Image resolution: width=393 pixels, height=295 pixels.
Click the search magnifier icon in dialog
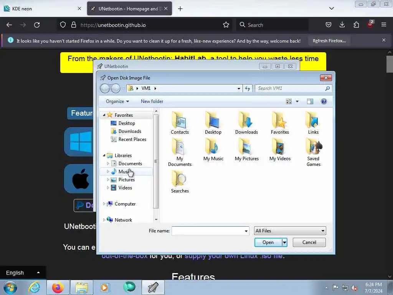[327, 88]
